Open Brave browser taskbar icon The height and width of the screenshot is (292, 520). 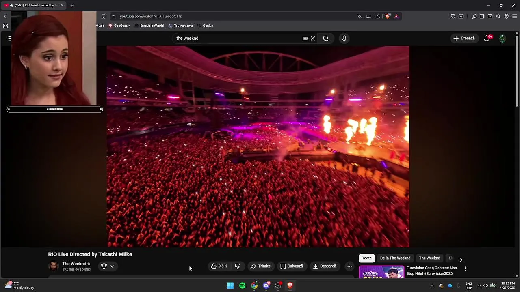point(290,286)
